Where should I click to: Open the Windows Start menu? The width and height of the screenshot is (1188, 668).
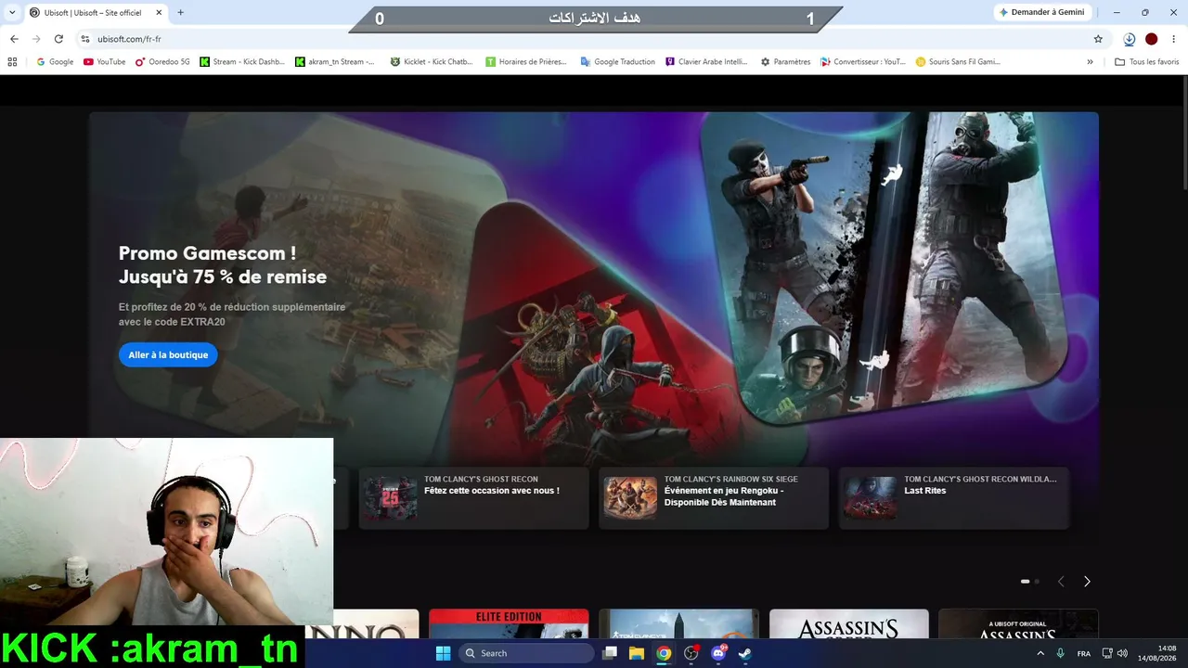pyautogui.click(x=444, y=653)
